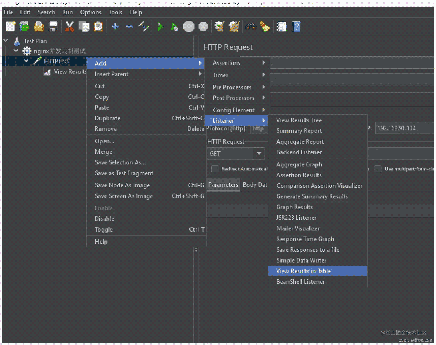
Task: Select View Results in Table listener
Action: point(303,271)
